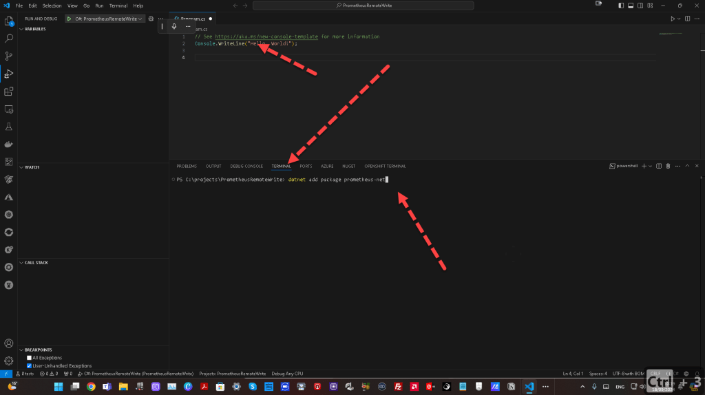The height and width of the screenshot is (395, 705).
Task: Open Source Control view
Action: pyautogui.click(x=8, y=56)
